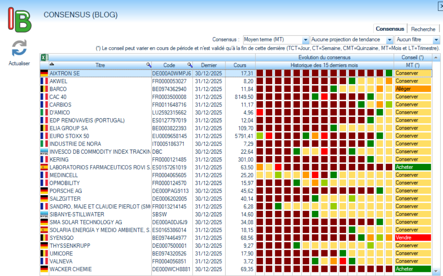This screenshot has height=276, width=443.
Task: Expand the Aucune projection de tendance dropdown
Action: (389, 40)
